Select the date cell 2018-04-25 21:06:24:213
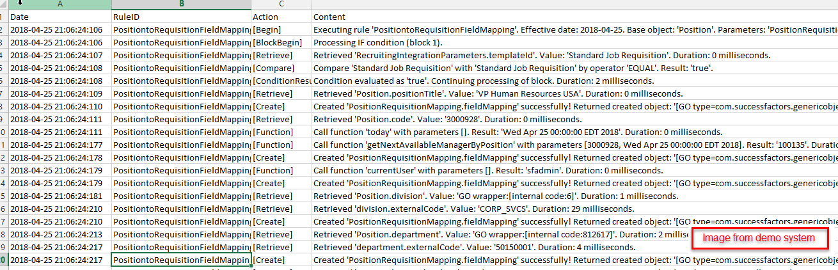Screen dimensions: 838x270 pyautogui.click(x=59, y=235)
